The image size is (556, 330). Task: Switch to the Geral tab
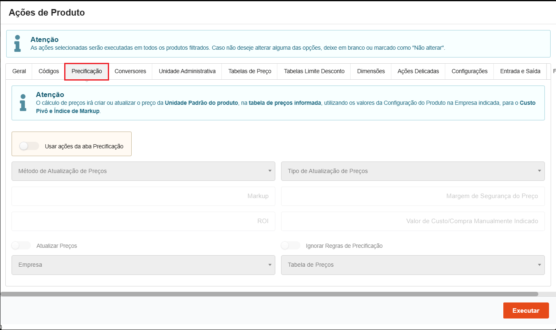[x=19, y=71]
